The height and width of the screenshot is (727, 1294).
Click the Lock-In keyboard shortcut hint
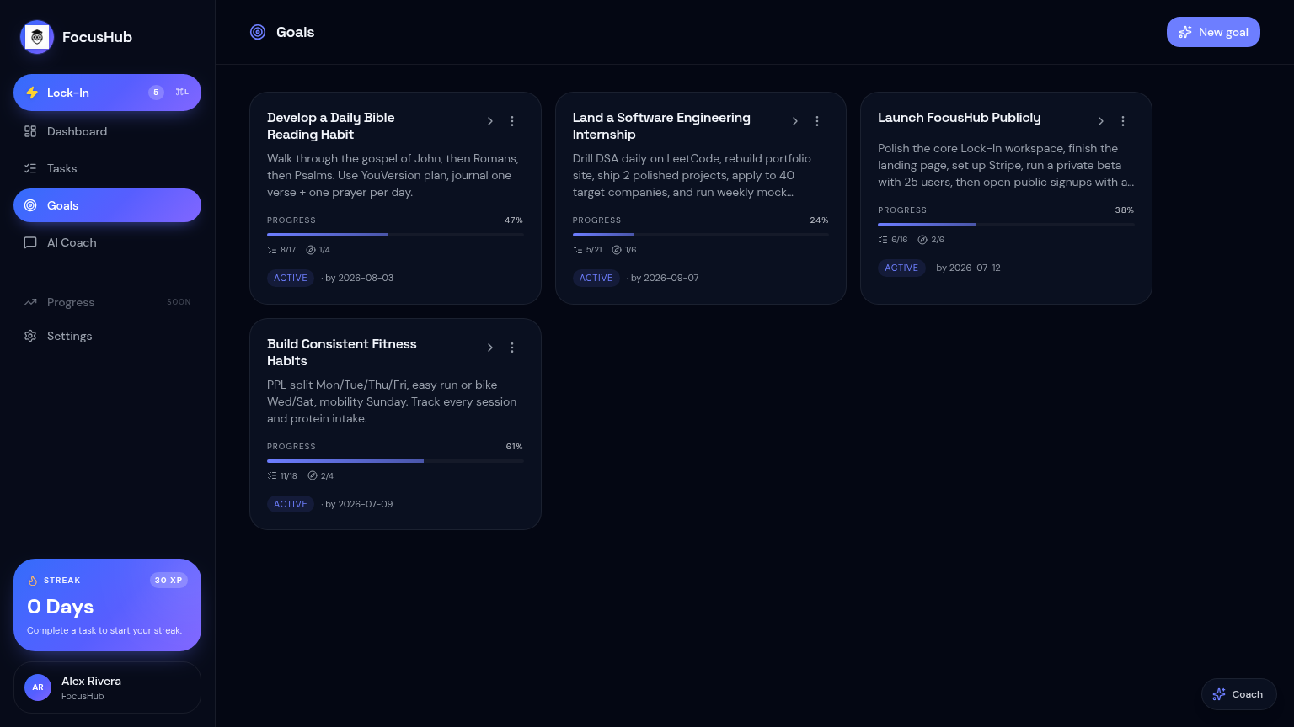[182, 93]
